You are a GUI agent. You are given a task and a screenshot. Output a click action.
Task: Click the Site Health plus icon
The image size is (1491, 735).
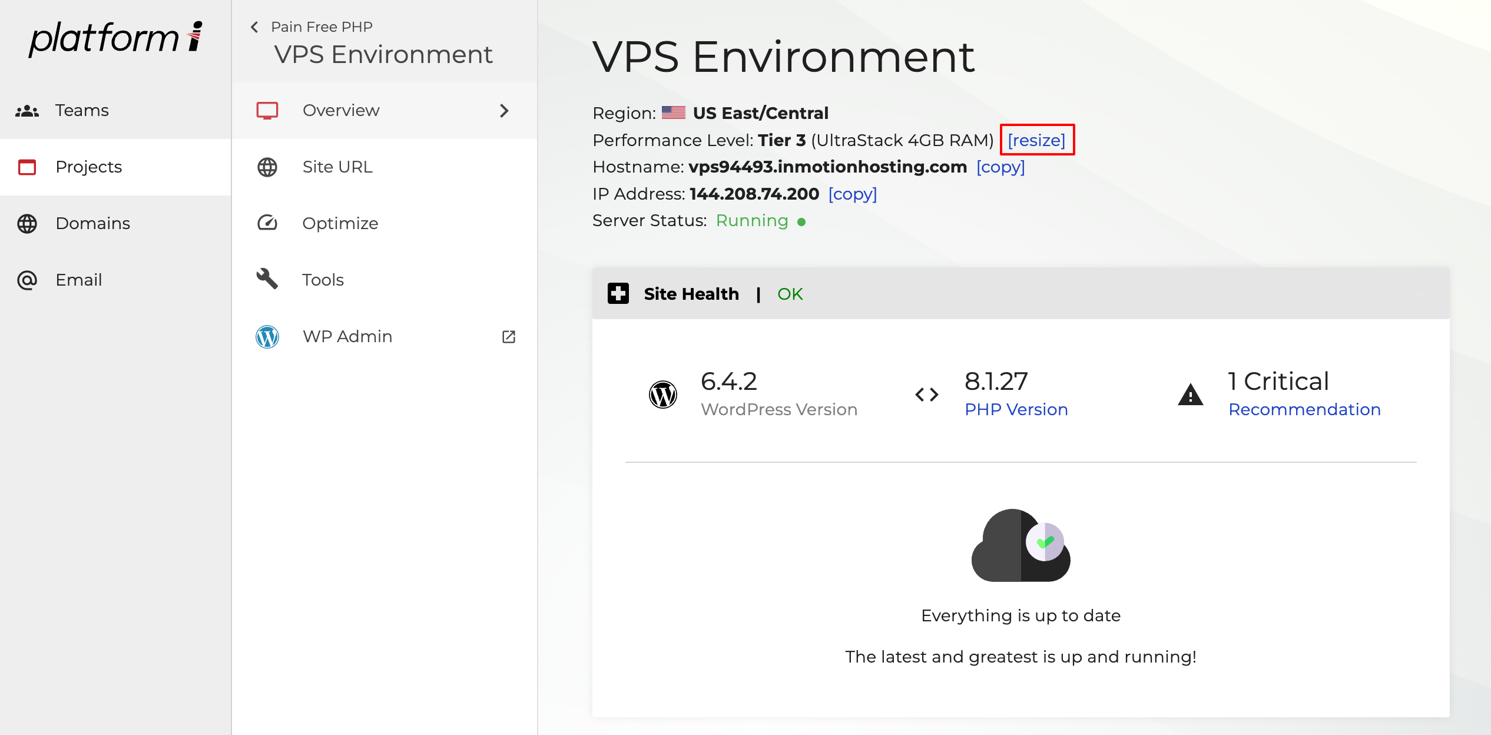[618, 293]
